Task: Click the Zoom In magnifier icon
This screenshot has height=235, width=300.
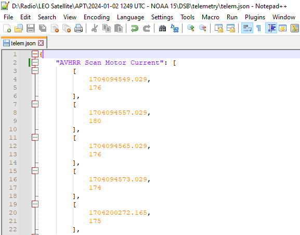Action: coord(191,28)
